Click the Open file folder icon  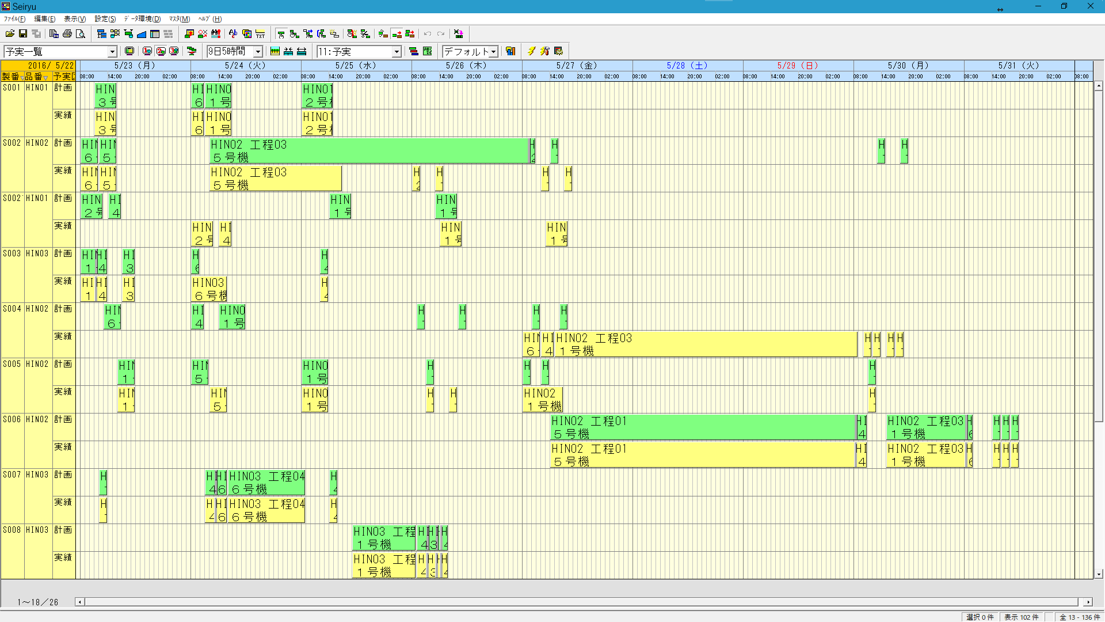[x=10, y=34]
